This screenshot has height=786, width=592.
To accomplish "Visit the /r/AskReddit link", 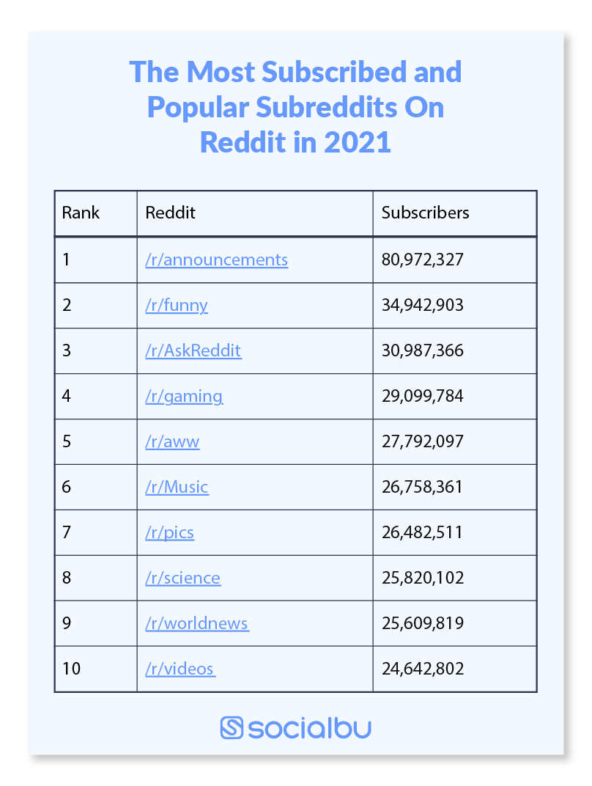I will click(x=193, y=350).
